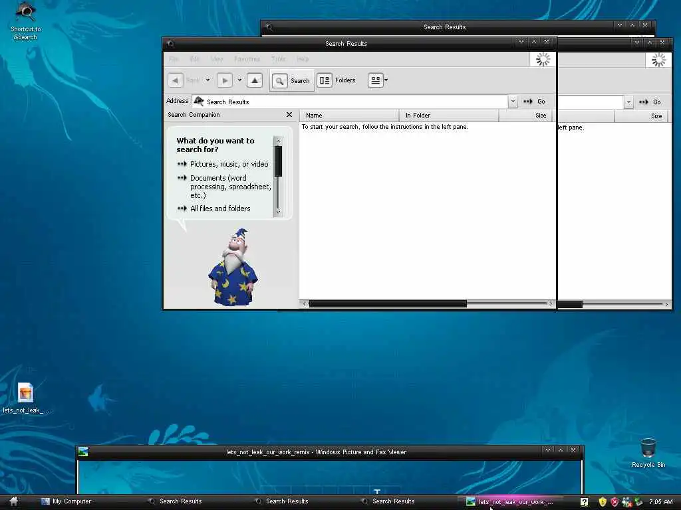Click the Search Results address field
The height and width of the screenshot is (510, 681).
tap(350, 102)
